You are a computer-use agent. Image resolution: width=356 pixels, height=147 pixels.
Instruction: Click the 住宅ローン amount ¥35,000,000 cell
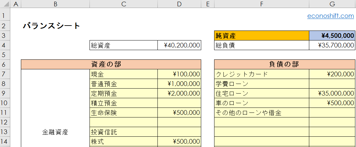pyautogui.click(x=332, y=94)
